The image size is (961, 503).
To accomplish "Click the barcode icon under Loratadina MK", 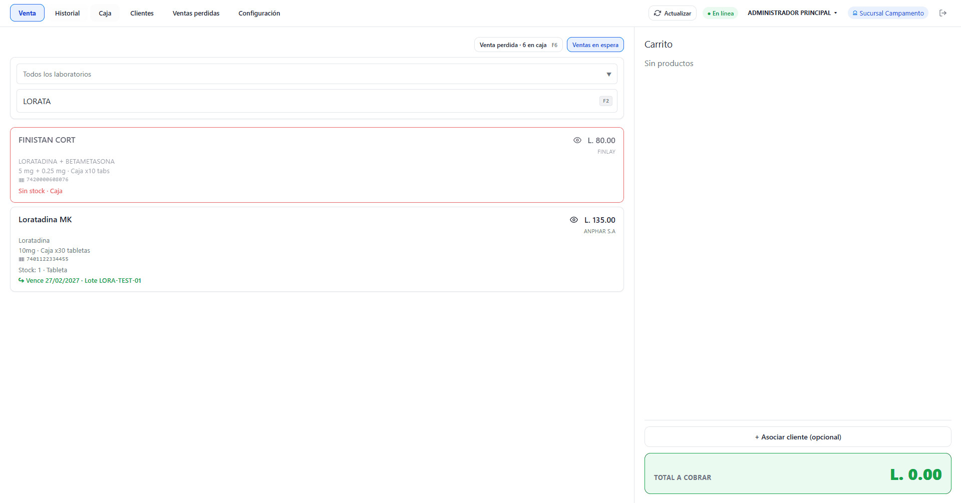I will pyautogui.click(x=22, y=259).
